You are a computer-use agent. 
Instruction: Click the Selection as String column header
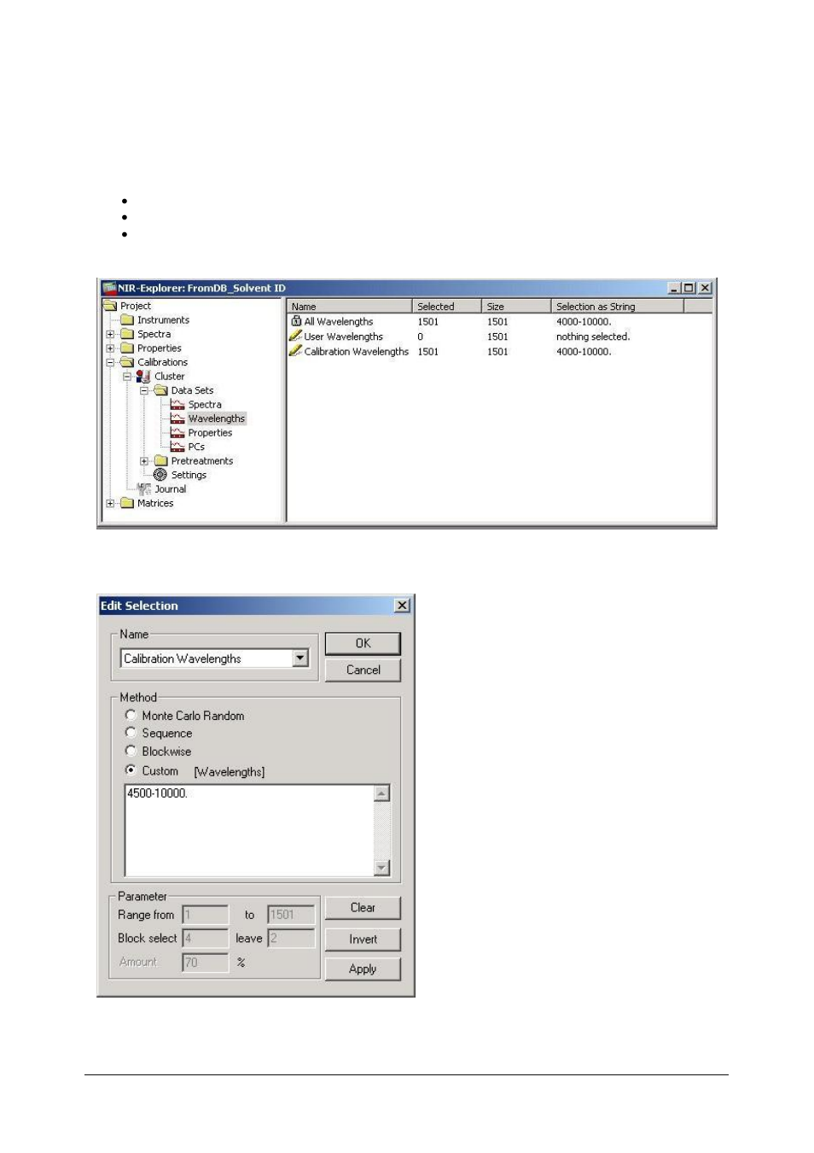[618, 307]
